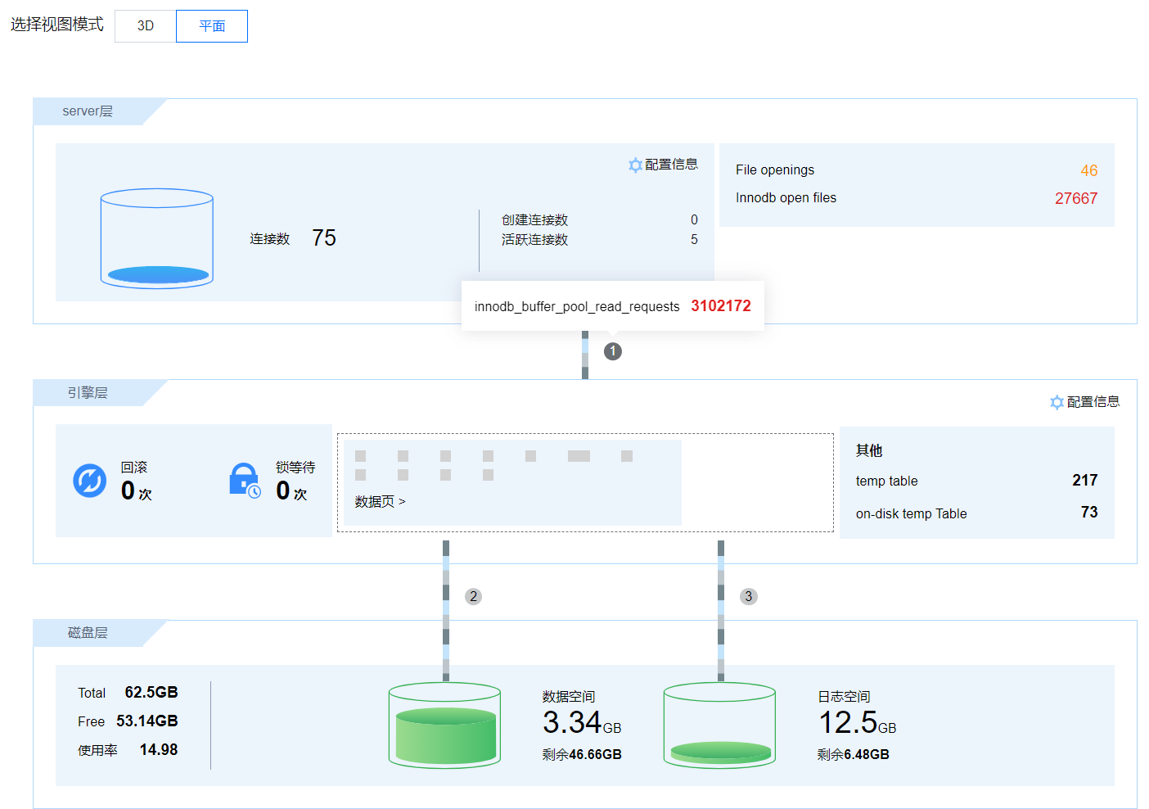1149x809 pixels.
Task: Click the log space green cylinder
Action: 719,725
